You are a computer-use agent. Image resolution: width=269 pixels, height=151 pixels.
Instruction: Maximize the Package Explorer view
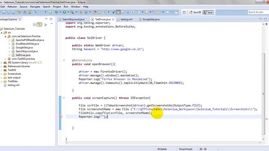pyautogui.click(x=51, y=19)
